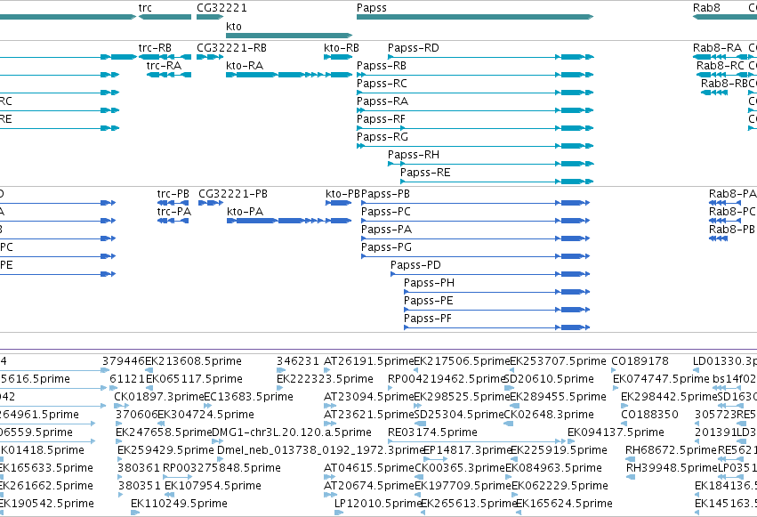Viewport: 757px width, 517px height.
Task: Click EST AT23094.5prime
Action: point(329,406)
